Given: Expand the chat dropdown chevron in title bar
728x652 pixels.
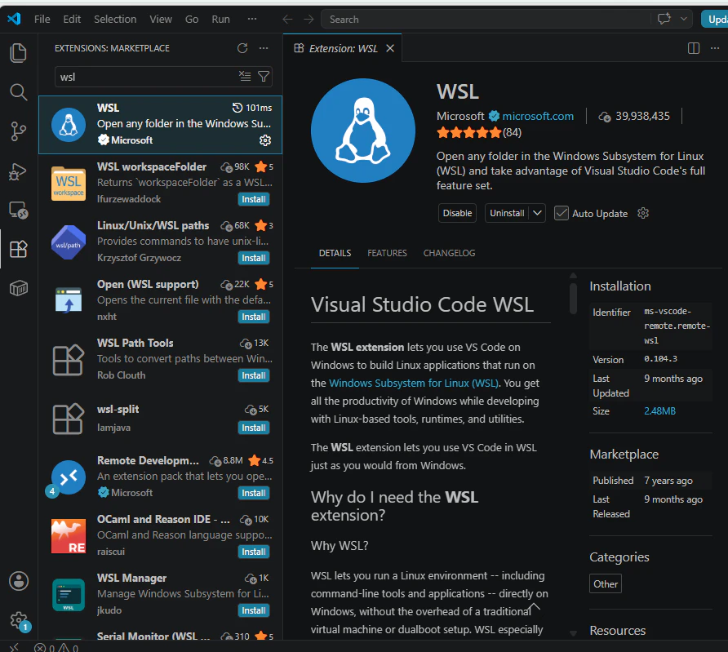Looking at the screenshot, I should click(x=683, y=19).
